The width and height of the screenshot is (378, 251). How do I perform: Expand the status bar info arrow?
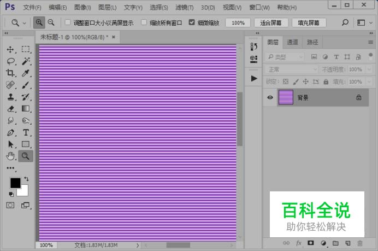138,245
